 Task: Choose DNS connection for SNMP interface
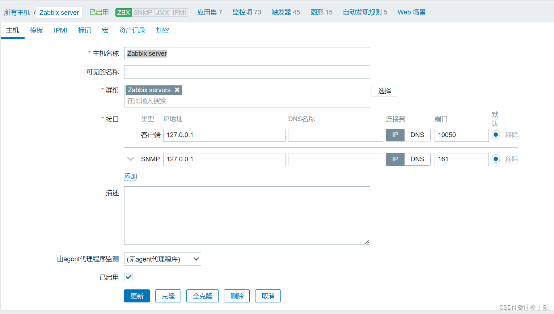[417, 159]
